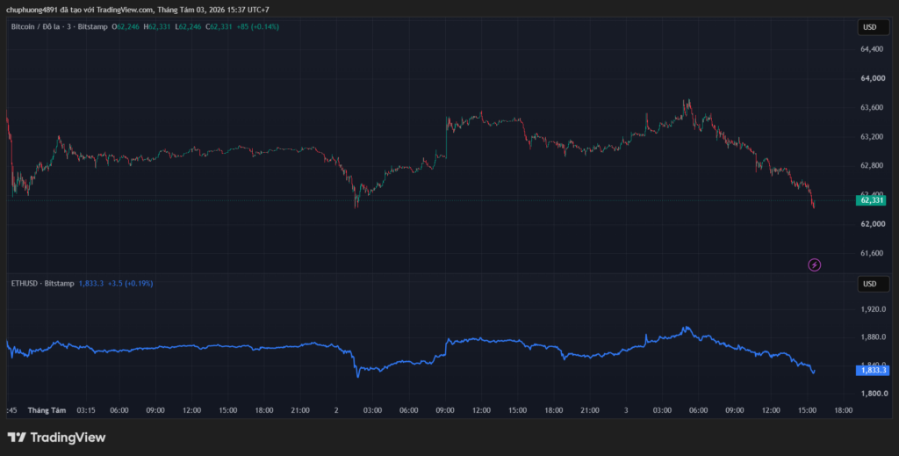The width and height of the screenshot is (899, 456).
Task: Click the O62,246 open value
Action: (x=126, y=26)
